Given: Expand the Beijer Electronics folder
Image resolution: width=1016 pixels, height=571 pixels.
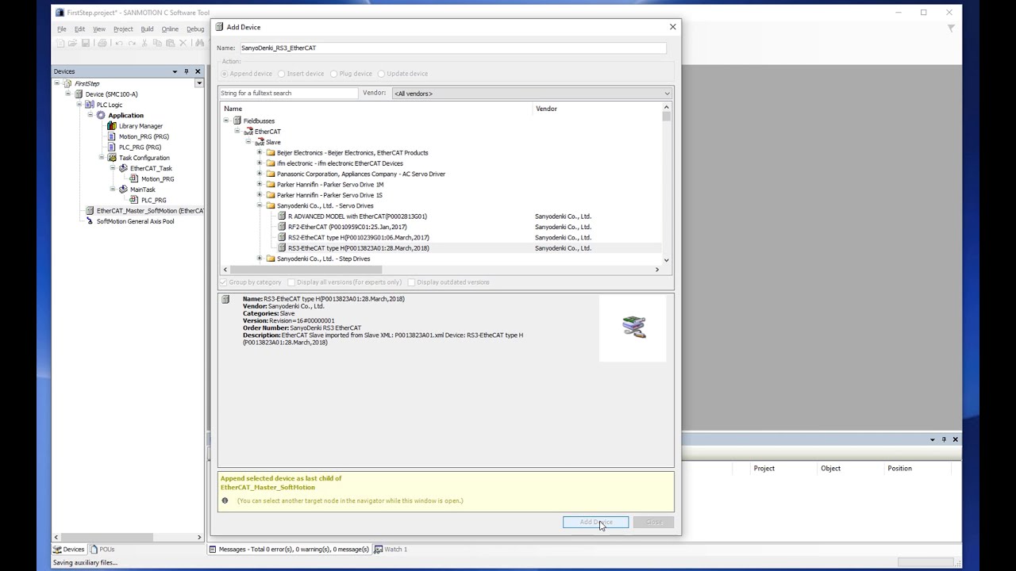Looking at the screenshot, I should (260, 152).
